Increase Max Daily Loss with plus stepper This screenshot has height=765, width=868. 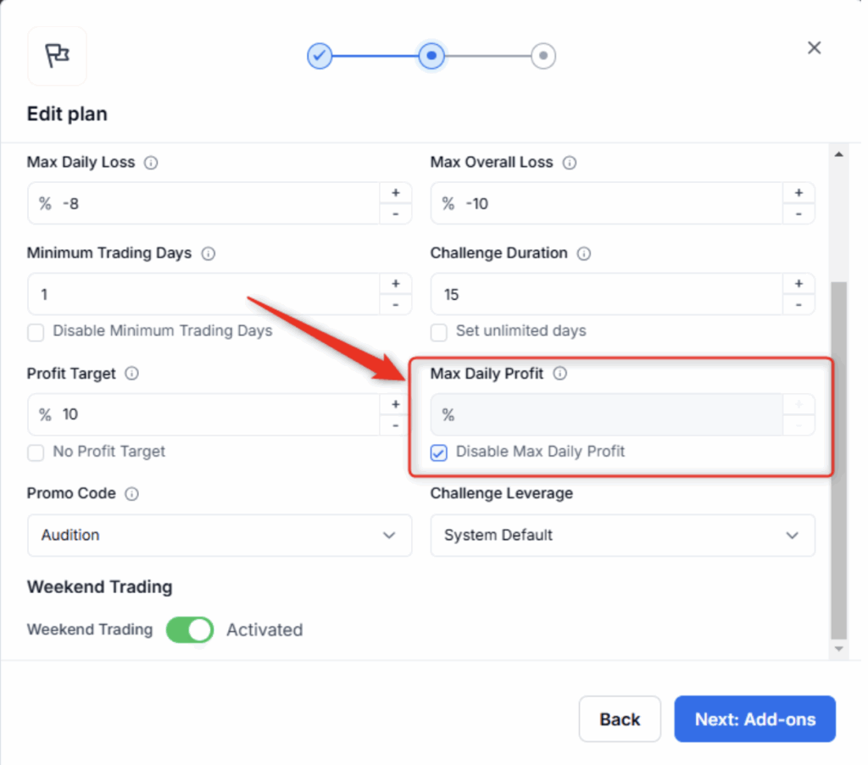click(x=395, y=193)
